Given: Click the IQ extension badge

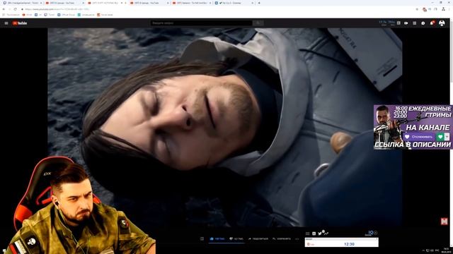Looking at the screenshot, I should click(371, 233).
